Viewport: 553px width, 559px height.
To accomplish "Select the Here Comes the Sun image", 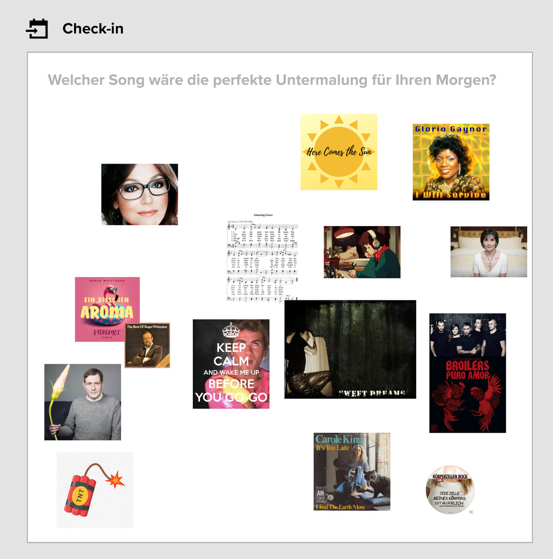I will pos(339,152).
